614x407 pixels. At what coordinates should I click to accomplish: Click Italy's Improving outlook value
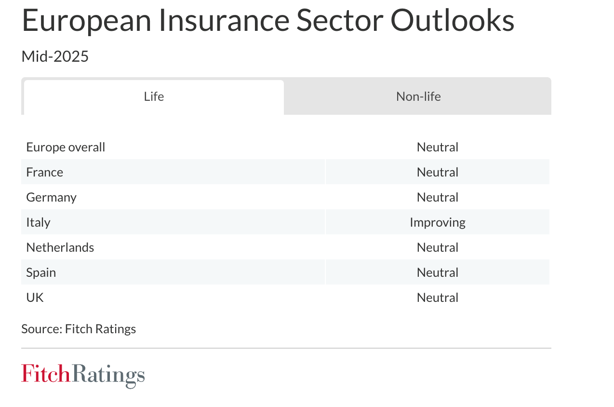pos(438,222)
